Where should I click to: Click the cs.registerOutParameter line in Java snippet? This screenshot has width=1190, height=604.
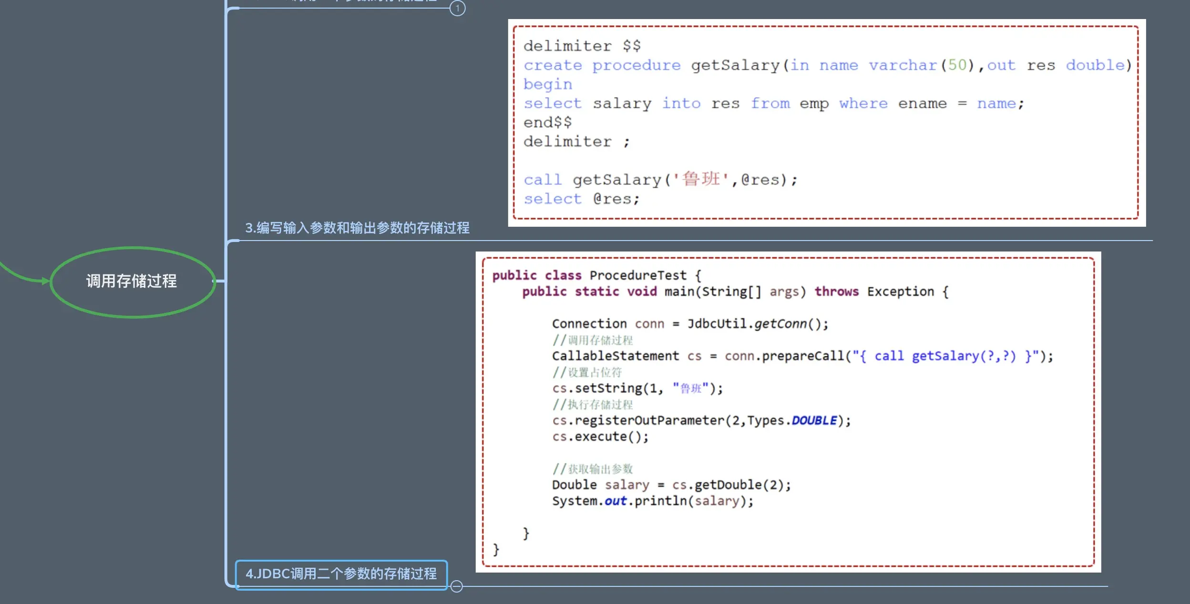tap(701, 421)
